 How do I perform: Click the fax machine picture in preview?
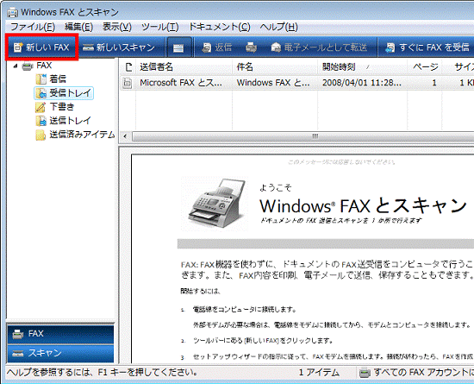click(x=215, y=204)
